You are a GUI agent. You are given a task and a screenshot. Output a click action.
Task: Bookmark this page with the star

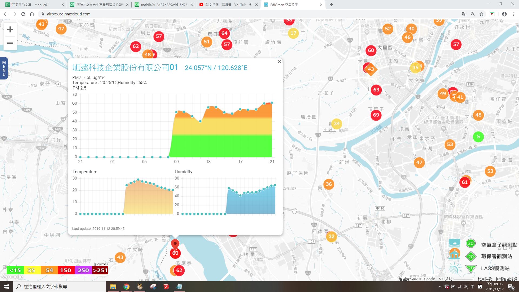(481, 14)
